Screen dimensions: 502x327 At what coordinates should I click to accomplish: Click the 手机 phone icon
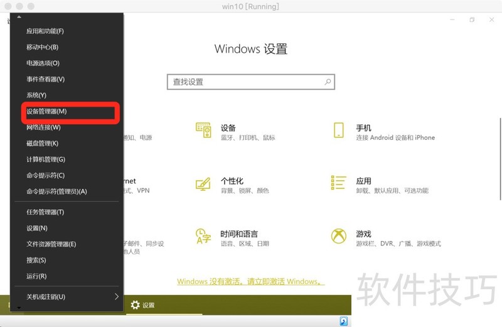[x=339, y=130]
